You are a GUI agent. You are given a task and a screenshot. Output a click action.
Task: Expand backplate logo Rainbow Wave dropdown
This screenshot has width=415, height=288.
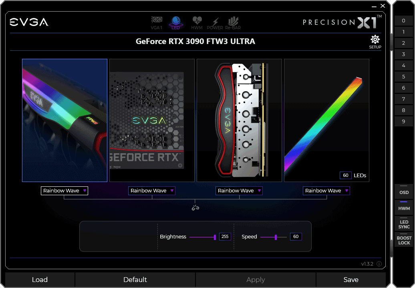point(152,191)
